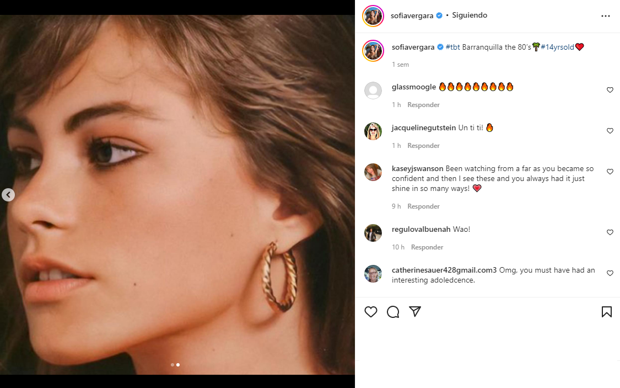Like the regulovalbuenah comment
Screen dimensions: 620x388
coord(610,232)
